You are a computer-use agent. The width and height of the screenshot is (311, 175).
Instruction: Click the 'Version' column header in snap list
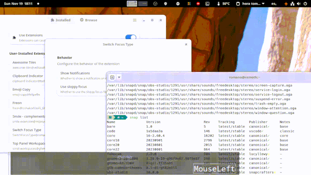pyautogui.click(x=153, y=122)
